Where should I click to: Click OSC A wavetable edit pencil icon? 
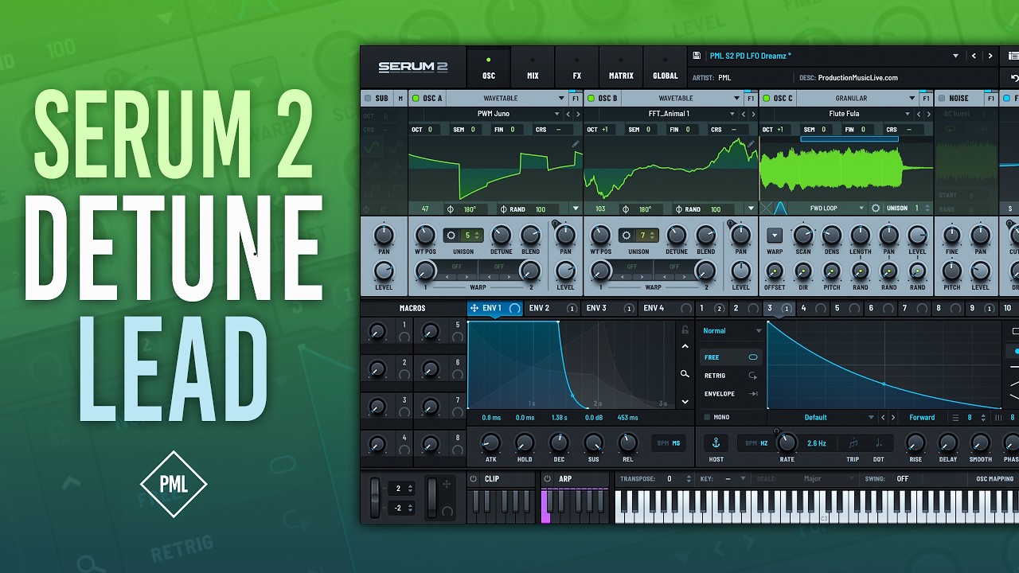575,144
